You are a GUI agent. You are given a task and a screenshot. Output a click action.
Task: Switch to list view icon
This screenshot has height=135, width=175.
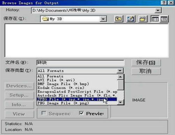[x=155, y=19]
